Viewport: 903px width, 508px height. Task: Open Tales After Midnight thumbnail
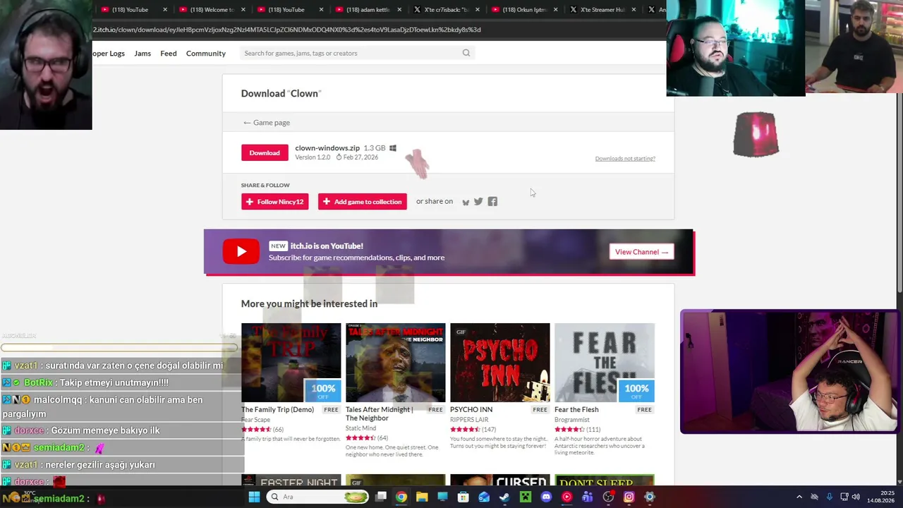coord(396,363)
